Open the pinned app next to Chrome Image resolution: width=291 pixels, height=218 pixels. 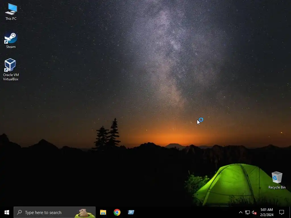click(x=131, y=212)
